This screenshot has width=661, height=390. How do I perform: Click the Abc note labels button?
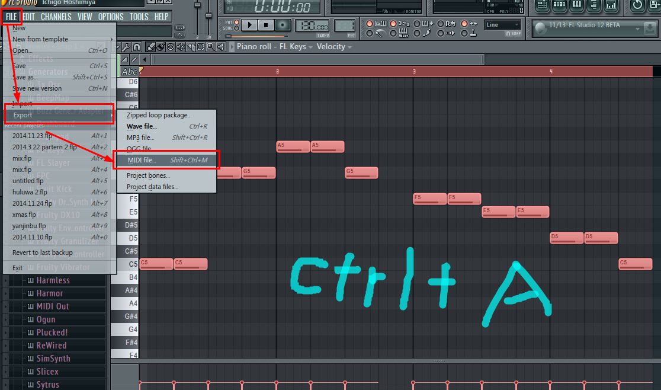click(x=129, y=72)
